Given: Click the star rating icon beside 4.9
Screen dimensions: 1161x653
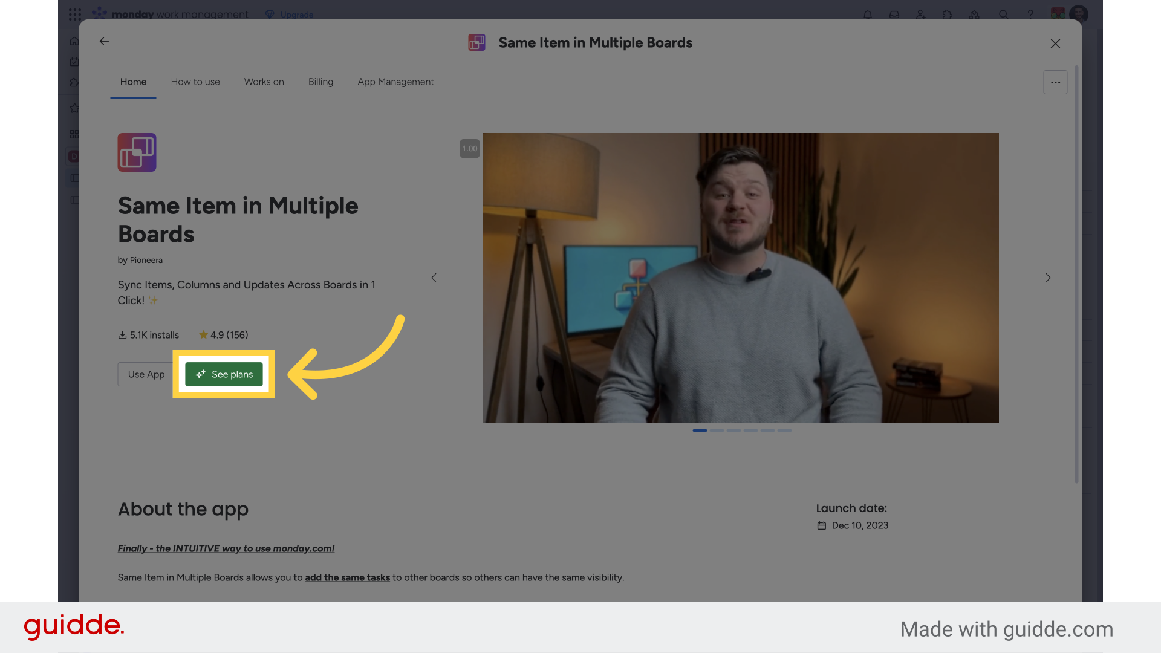Looking at the screenshot, I should coord(203,334).
